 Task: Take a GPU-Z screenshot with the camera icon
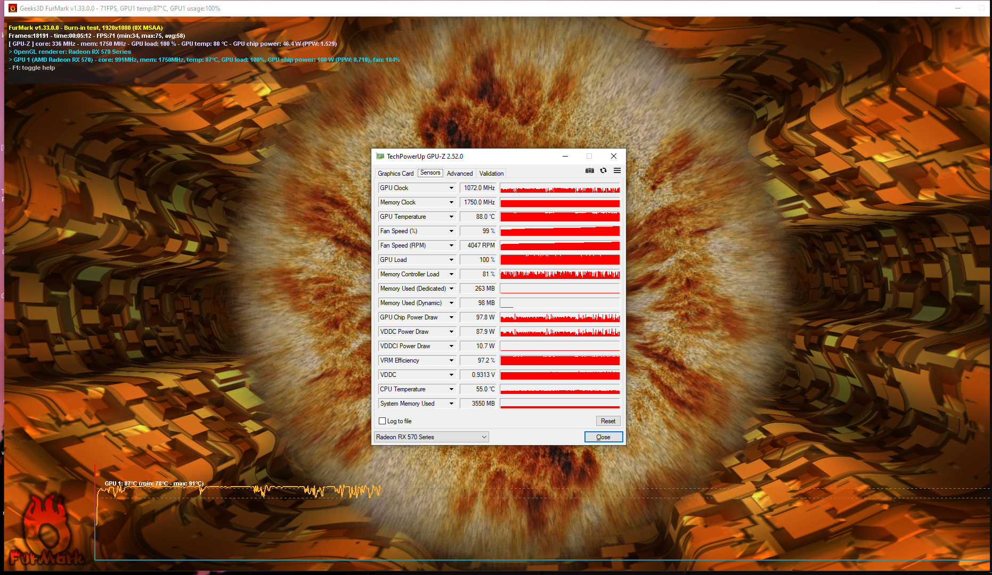tap(589, 170)
